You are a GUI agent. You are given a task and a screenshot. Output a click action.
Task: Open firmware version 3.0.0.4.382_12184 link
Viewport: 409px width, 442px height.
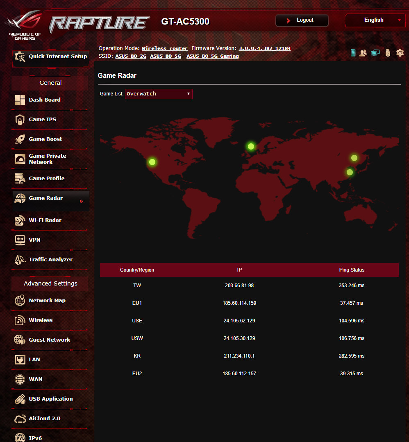pyautogui.click(x=265, y=48)
